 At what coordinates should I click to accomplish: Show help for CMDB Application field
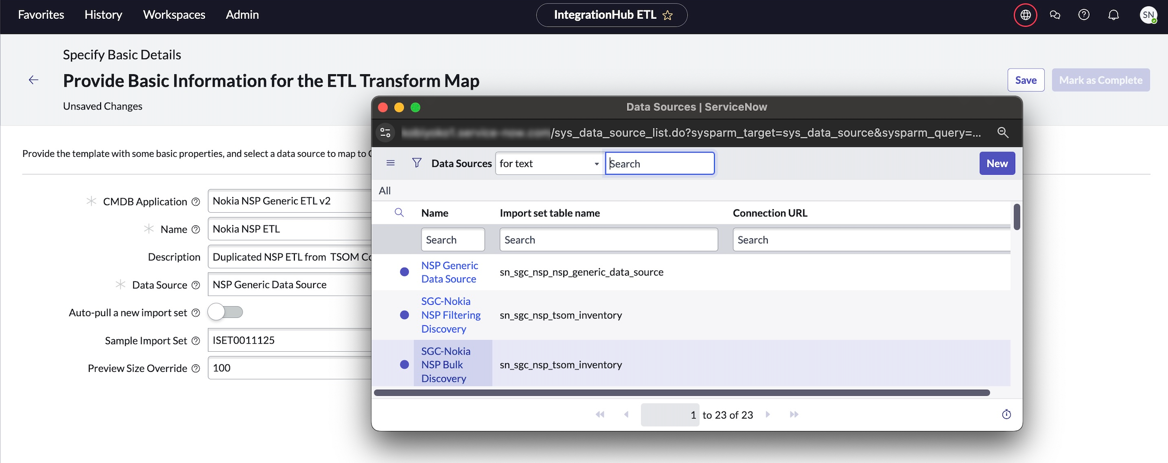[x=196, y=202]
